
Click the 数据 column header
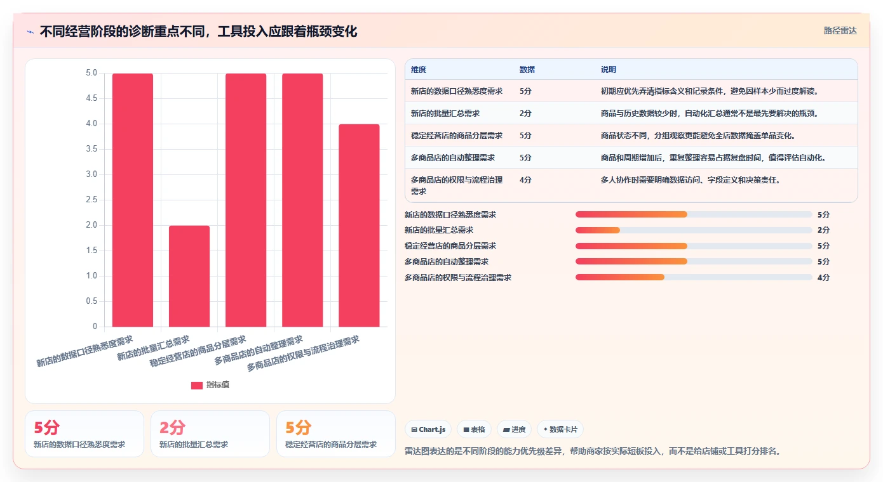[527, 70]
